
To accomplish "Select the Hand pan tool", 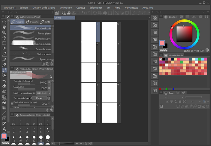I will point(4,27).
